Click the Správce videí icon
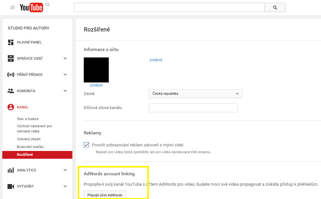 (x=11, y=58)
